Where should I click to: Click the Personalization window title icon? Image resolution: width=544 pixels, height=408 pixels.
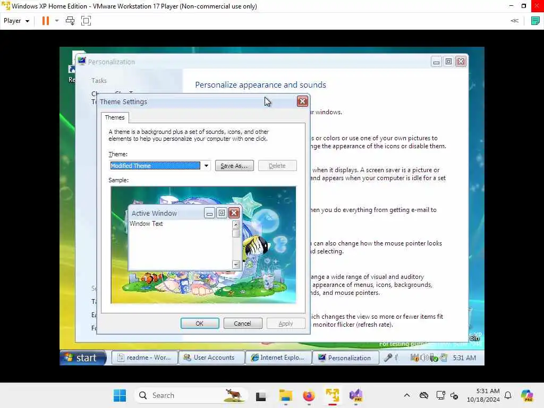82,62
